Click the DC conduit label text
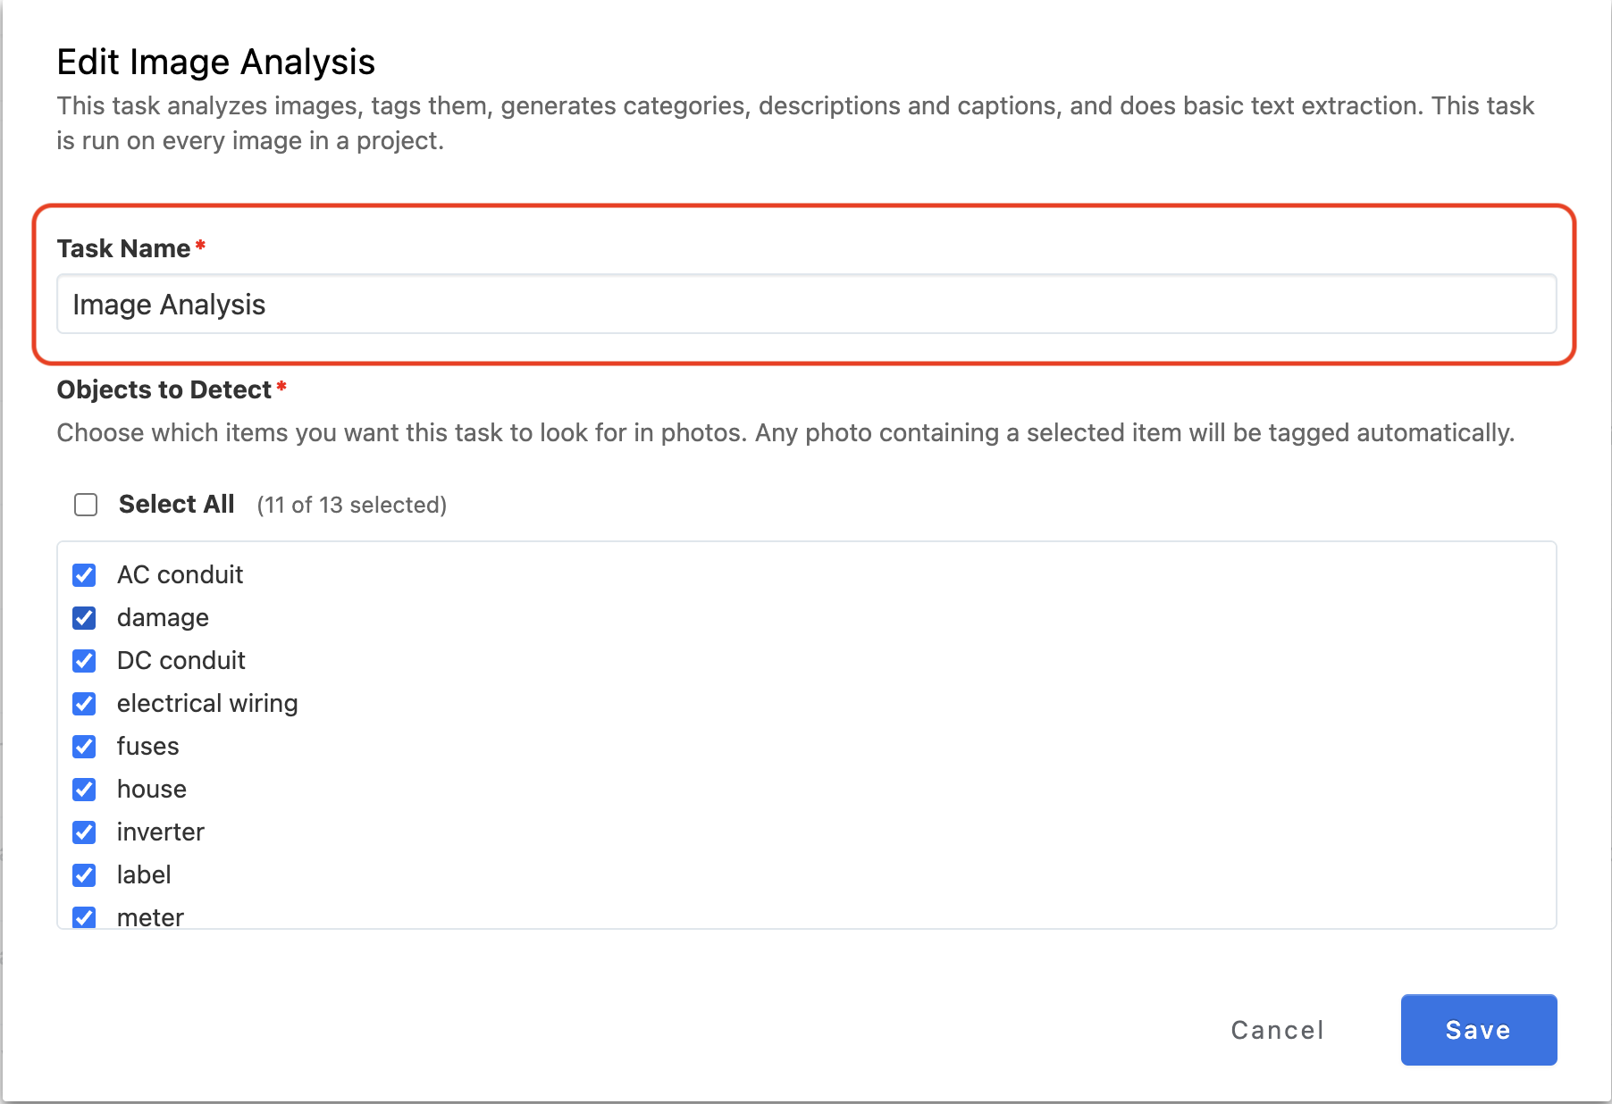Image resolution: width=1612 pixels, height=1104 pixels. tap(181, 661)
